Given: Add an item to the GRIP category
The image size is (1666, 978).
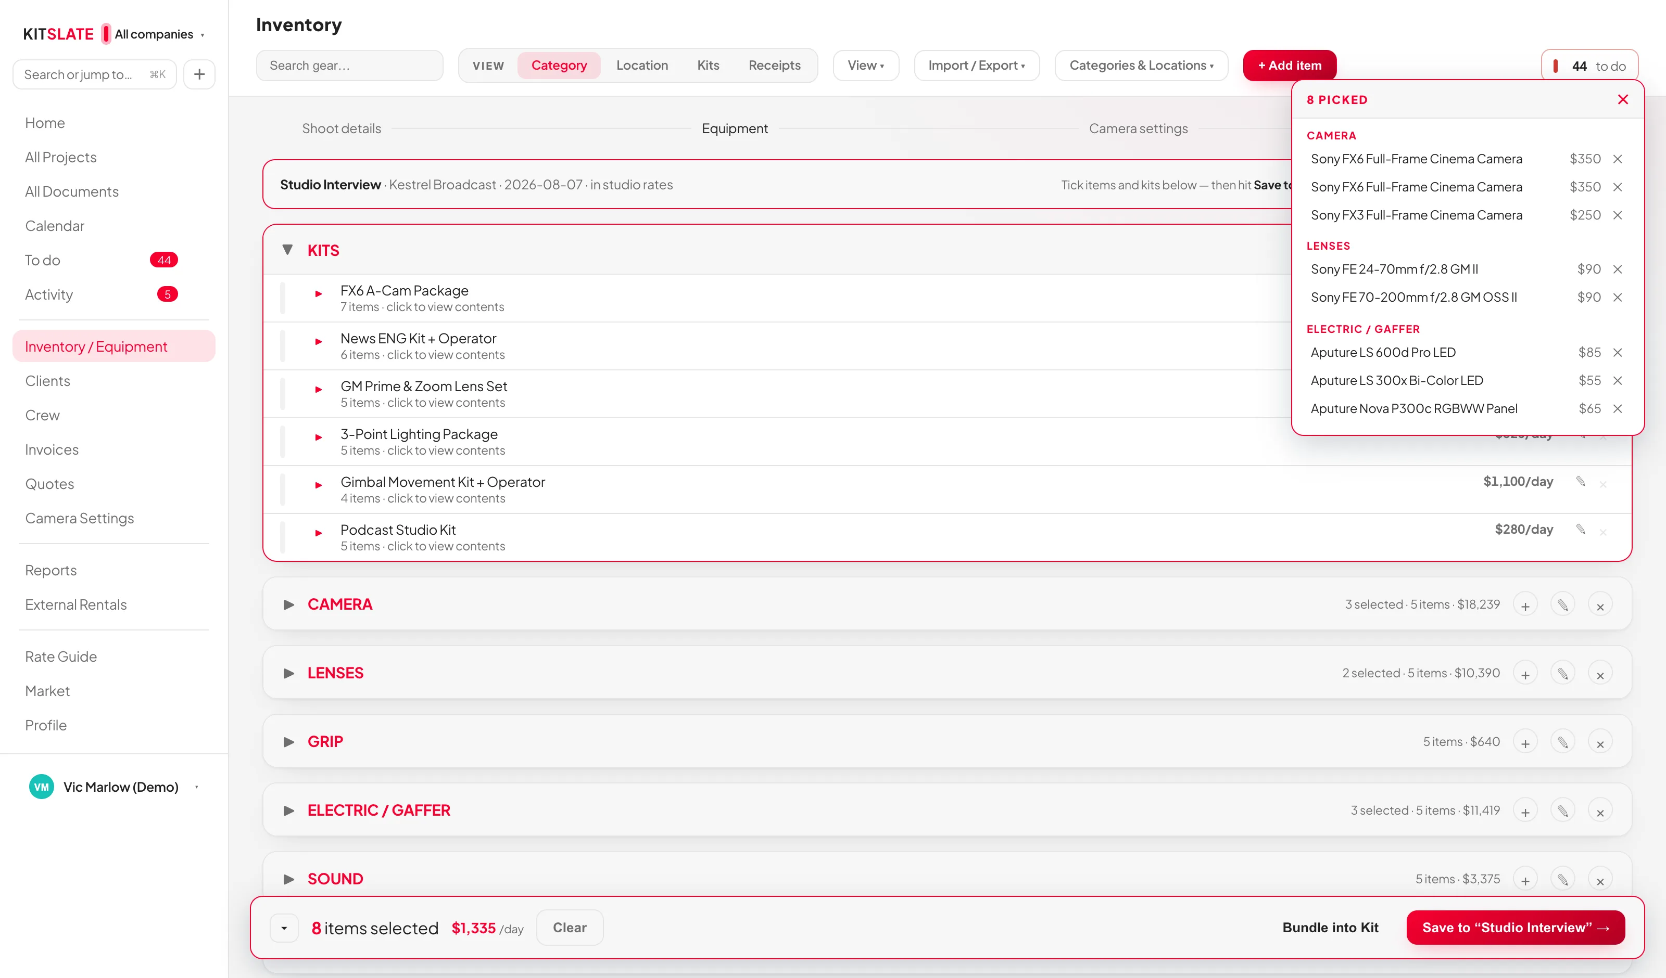Looking at the screenshot, I should (1525, 742).
